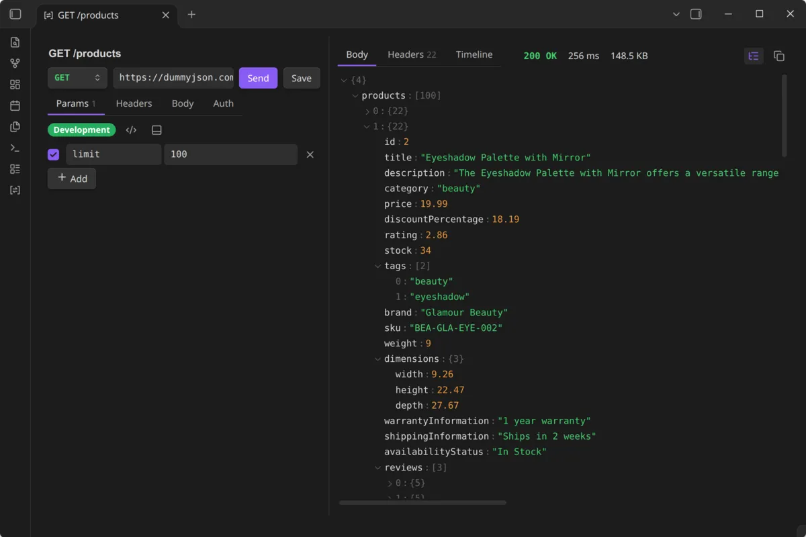
Task: Collapse the dimensions {3} object
Action: click(x=378, y=359)
